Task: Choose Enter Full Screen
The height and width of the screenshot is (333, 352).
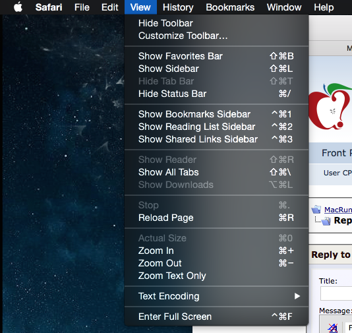Action: [216, 317]
